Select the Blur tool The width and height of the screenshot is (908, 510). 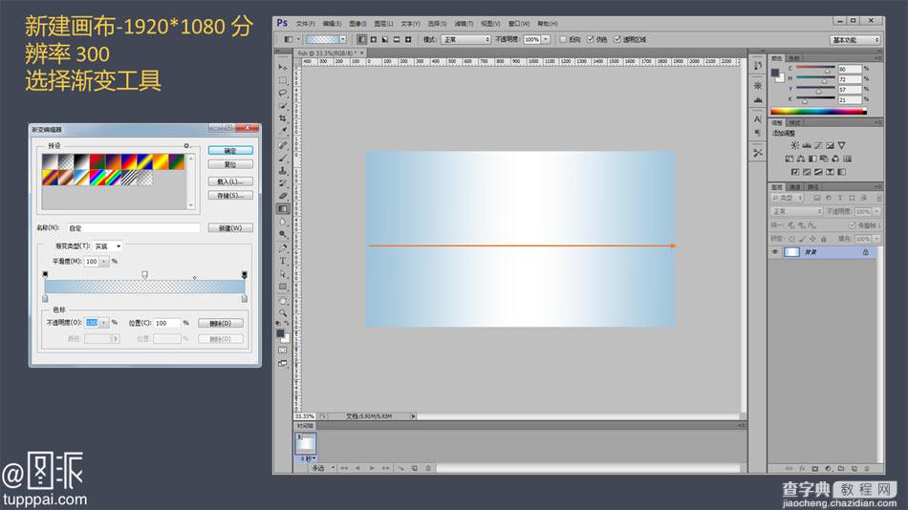coord(283,222)
